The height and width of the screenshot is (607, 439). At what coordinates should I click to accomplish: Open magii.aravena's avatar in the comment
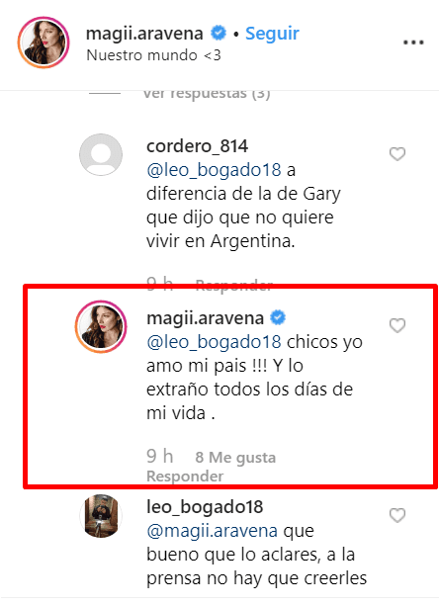(101, 326)
